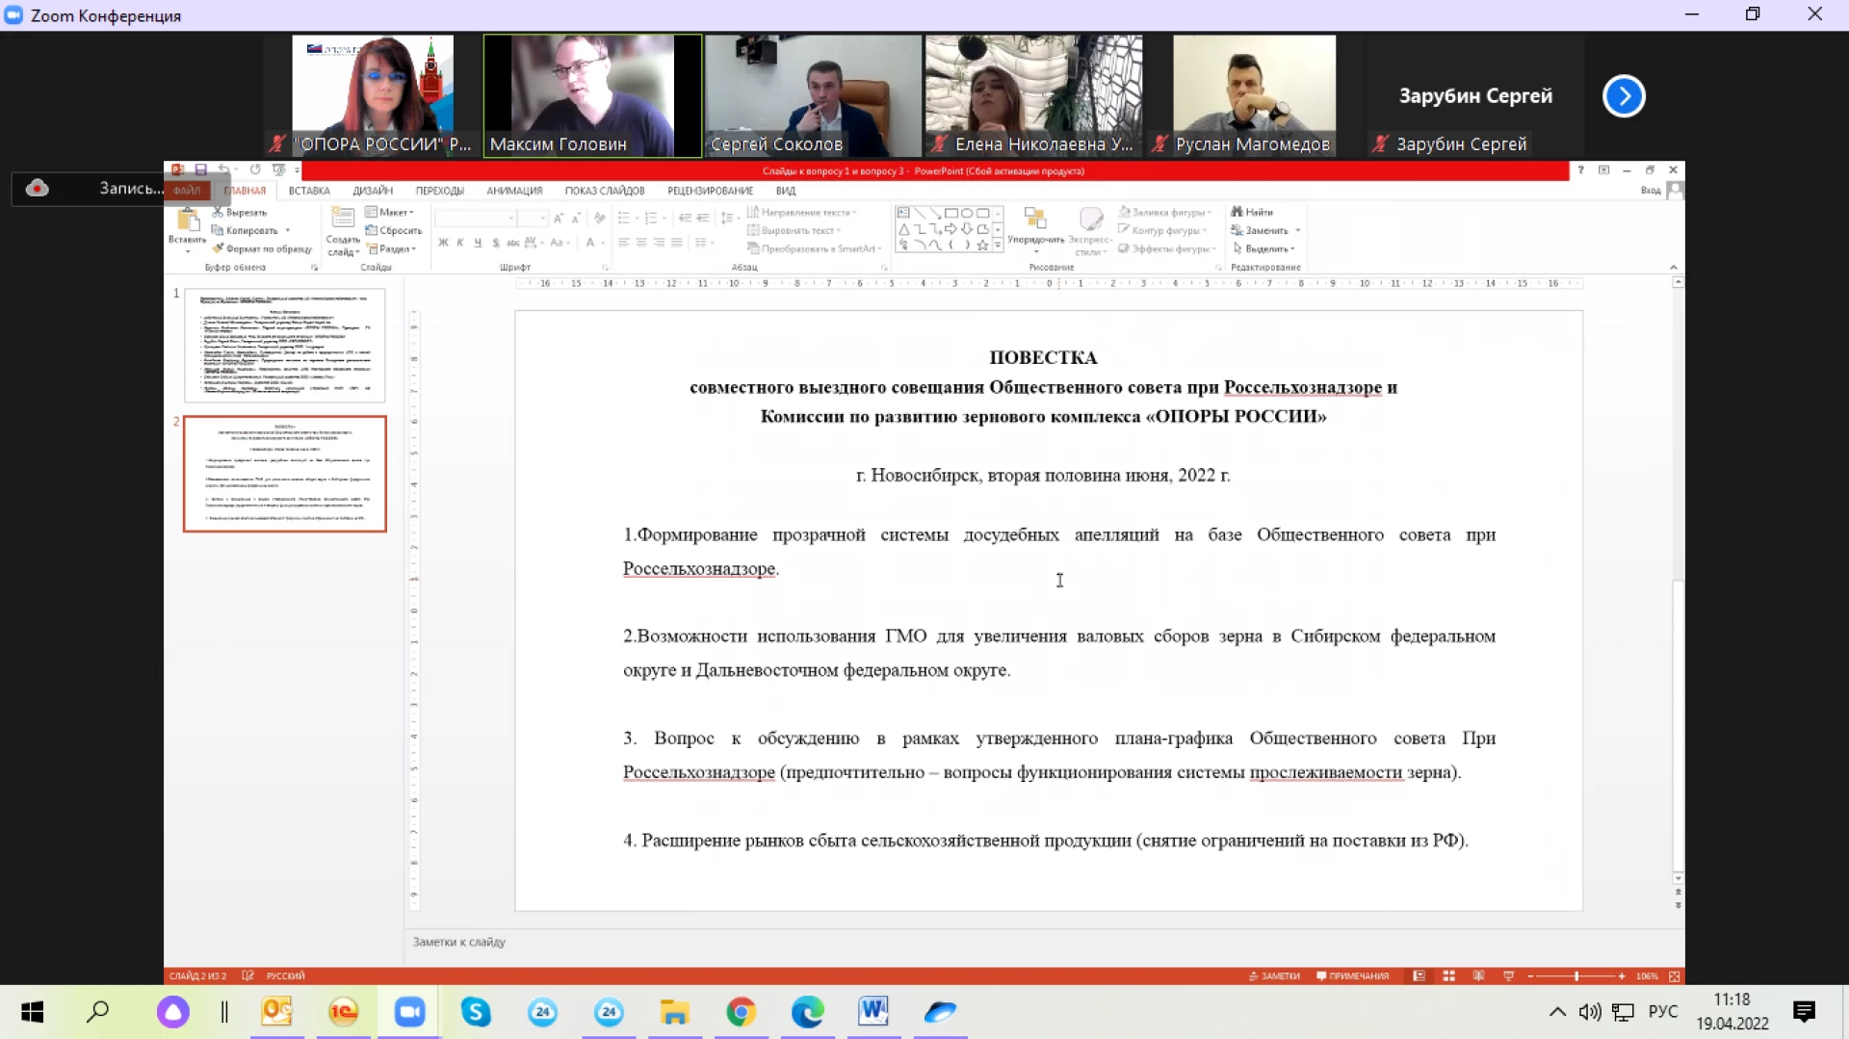Click the ЗАМЕТКИ button in status bar
Screen dimensions: 1849x1039
click(1274, 975)
